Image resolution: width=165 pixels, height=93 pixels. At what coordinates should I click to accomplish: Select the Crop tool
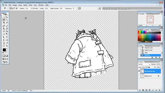[4, 22]
